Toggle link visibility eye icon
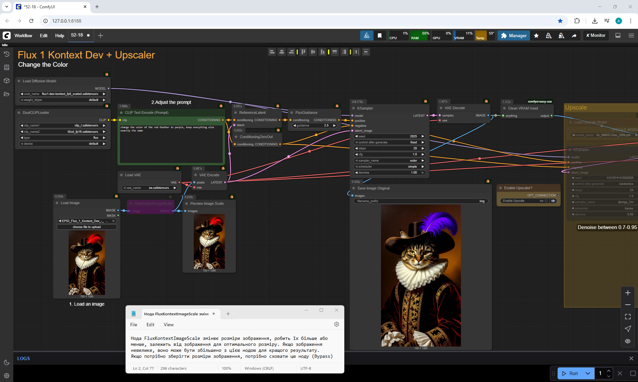Viewport: 638px width, 382px height. pyautogui.click(x=628, y=341)
